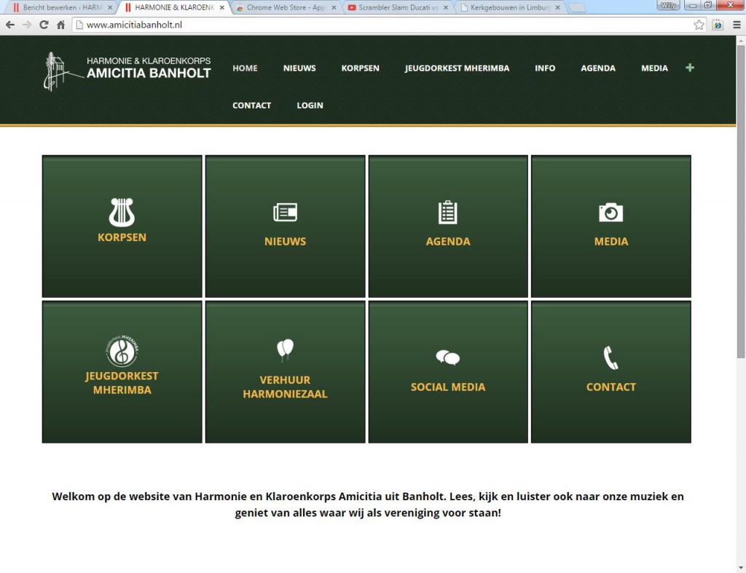Expand the green plus in navigation bar

tap(690, 68)
